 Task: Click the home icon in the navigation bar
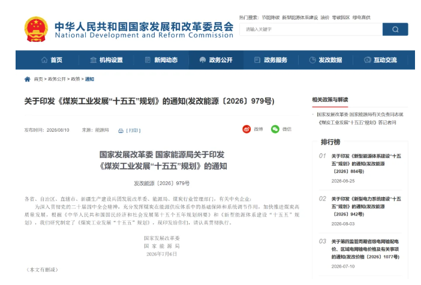pos(44,60)
